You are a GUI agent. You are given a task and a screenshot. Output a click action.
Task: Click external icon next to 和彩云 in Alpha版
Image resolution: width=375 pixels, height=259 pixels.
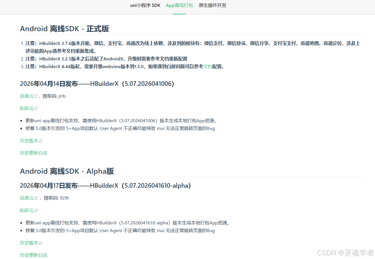[x=36, y=211]
